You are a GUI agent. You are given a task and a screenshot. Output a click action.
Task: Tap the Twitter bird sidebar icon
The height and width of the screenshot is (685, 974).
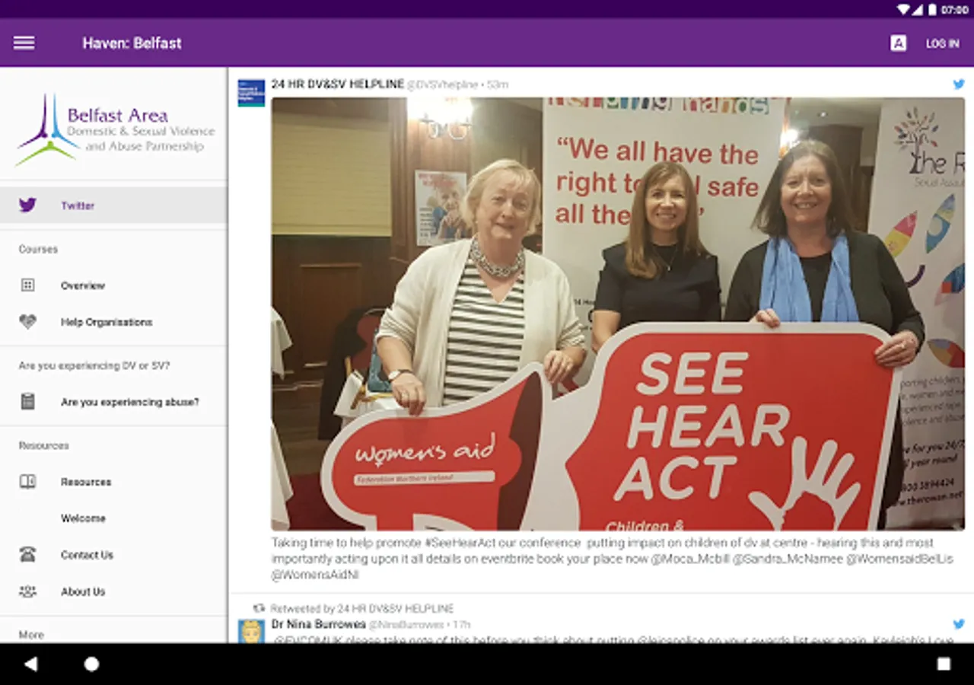coord(27,205)
